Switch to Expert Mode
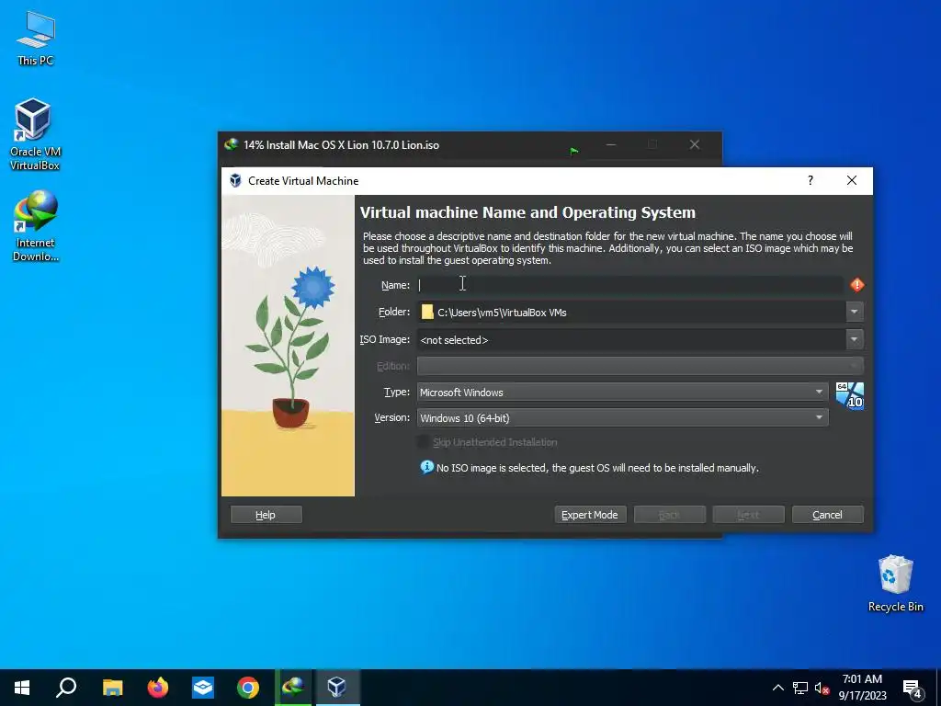This screenshot has height=706, width=941. [x=590, y=515]
